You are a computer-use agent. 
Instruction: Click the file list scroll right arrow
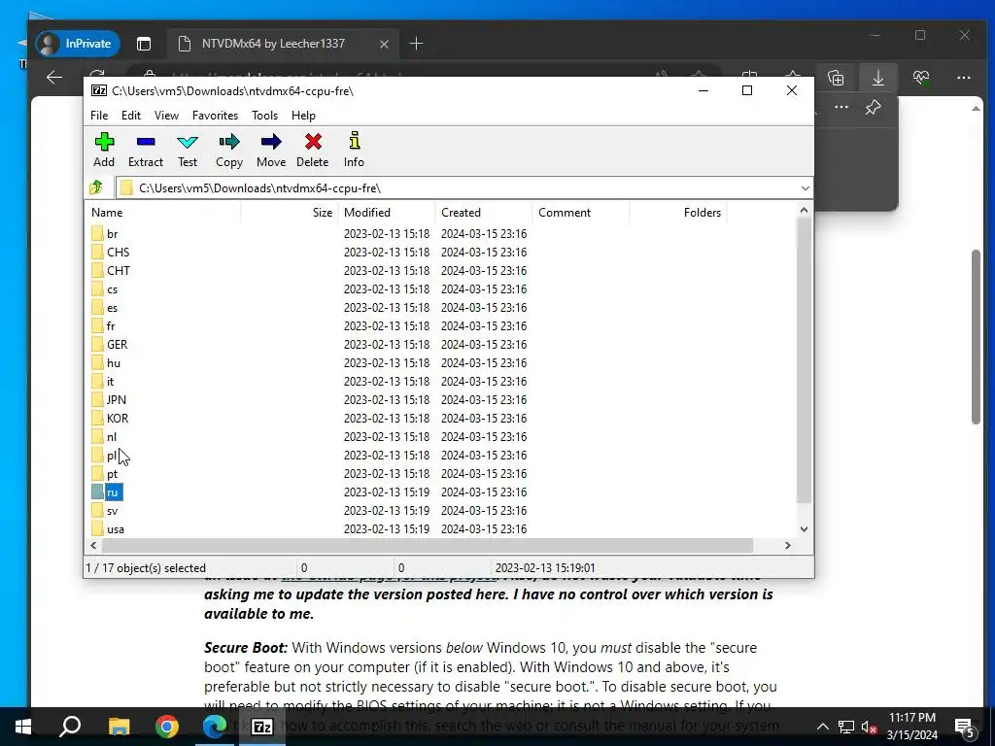[x=787, y=546]
